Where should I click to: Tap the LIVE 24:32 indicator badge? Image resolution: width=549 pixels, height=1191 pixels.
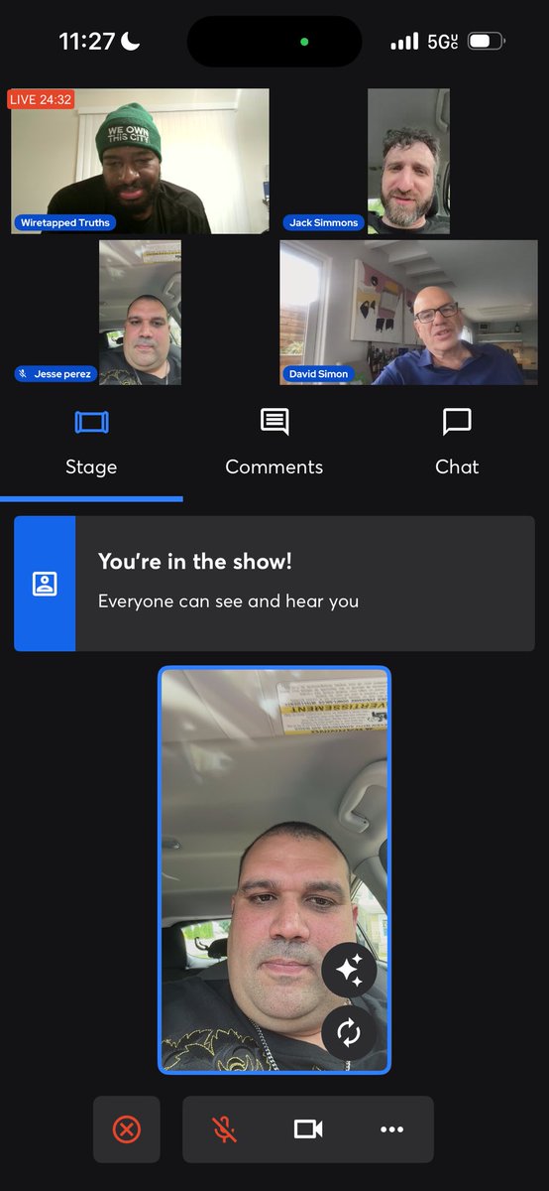point(41,99)
